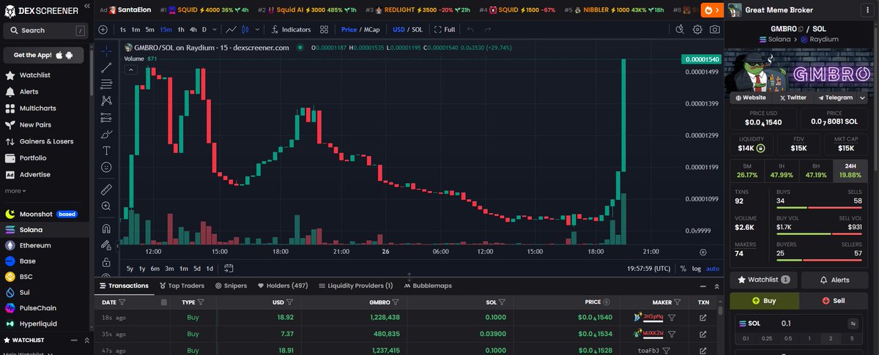Set the chart interval to 5m

point(149,29)
